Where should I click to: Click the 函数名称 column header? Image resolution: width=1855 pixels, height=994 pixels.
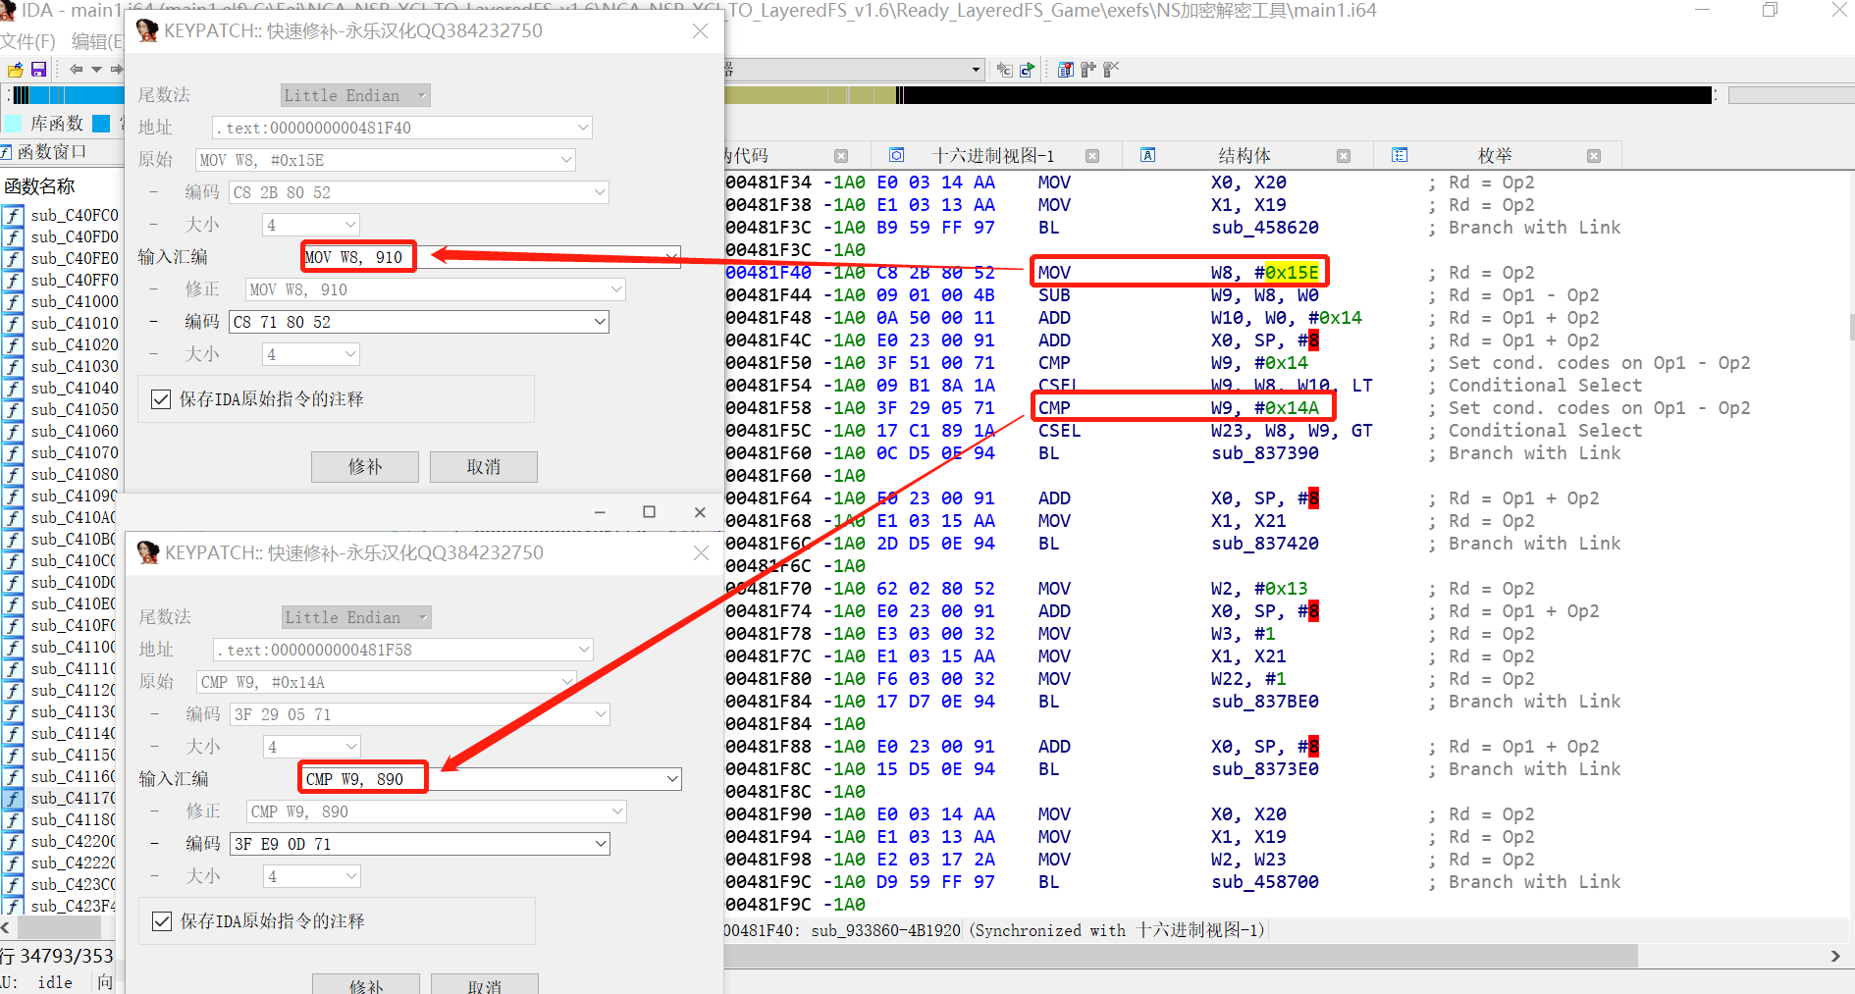[39, 186]
